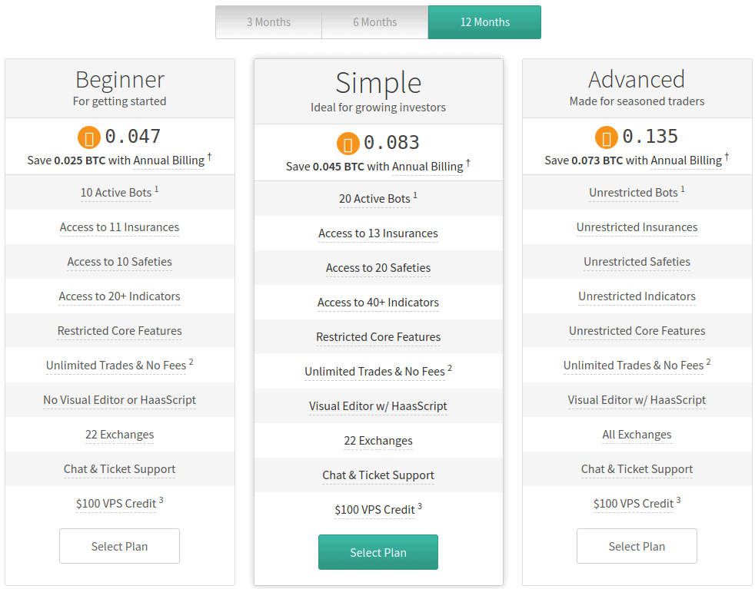Click 'Access to 11 Insurances'
755x589 pixels.
tap(119, 227)
